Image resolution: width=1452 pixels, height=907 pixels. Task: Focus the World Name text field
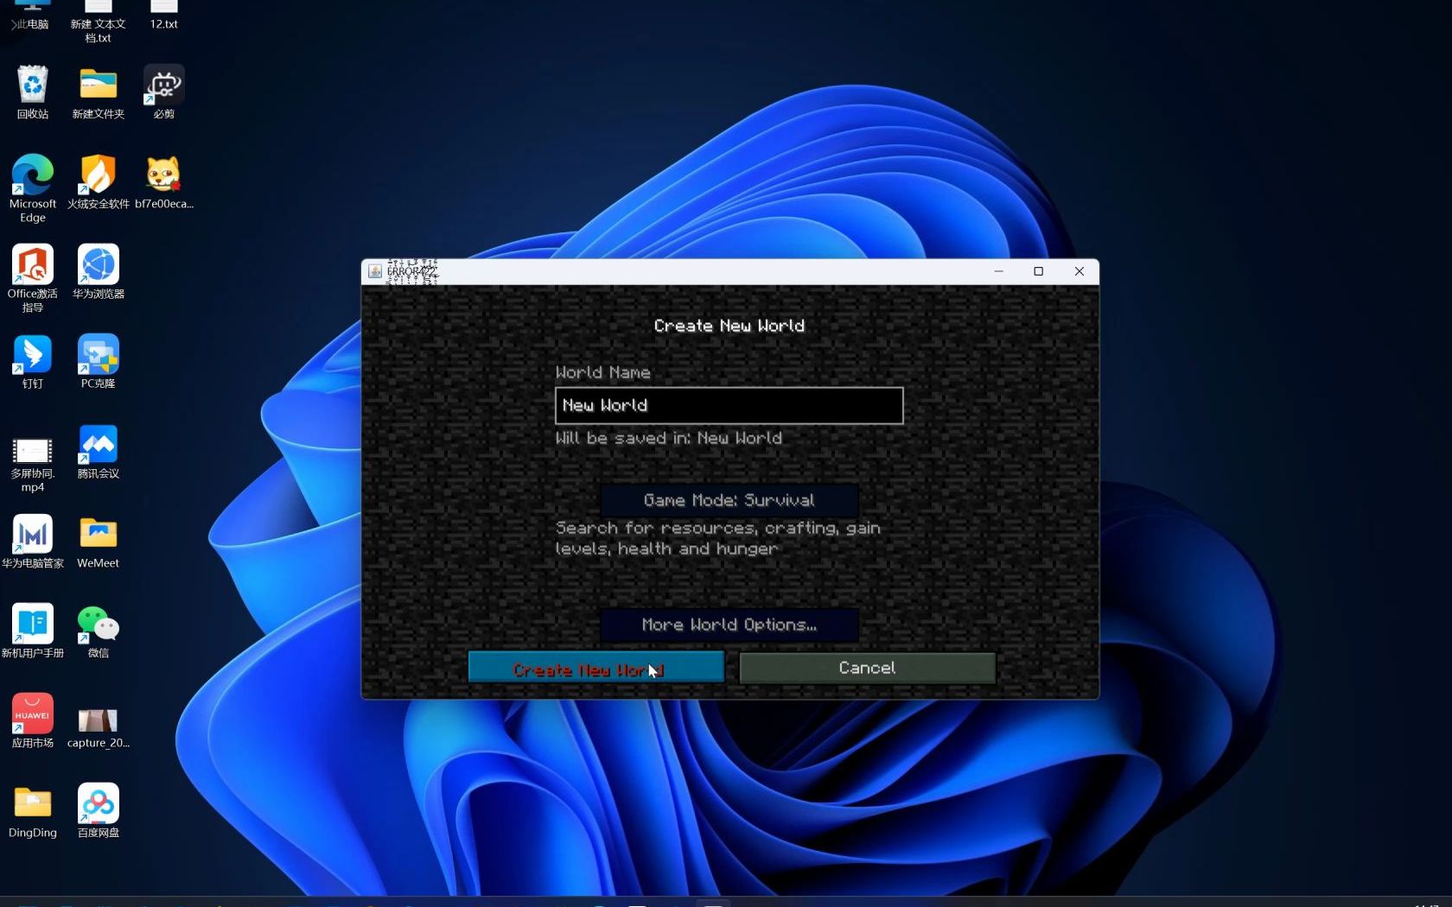(729, 405)
